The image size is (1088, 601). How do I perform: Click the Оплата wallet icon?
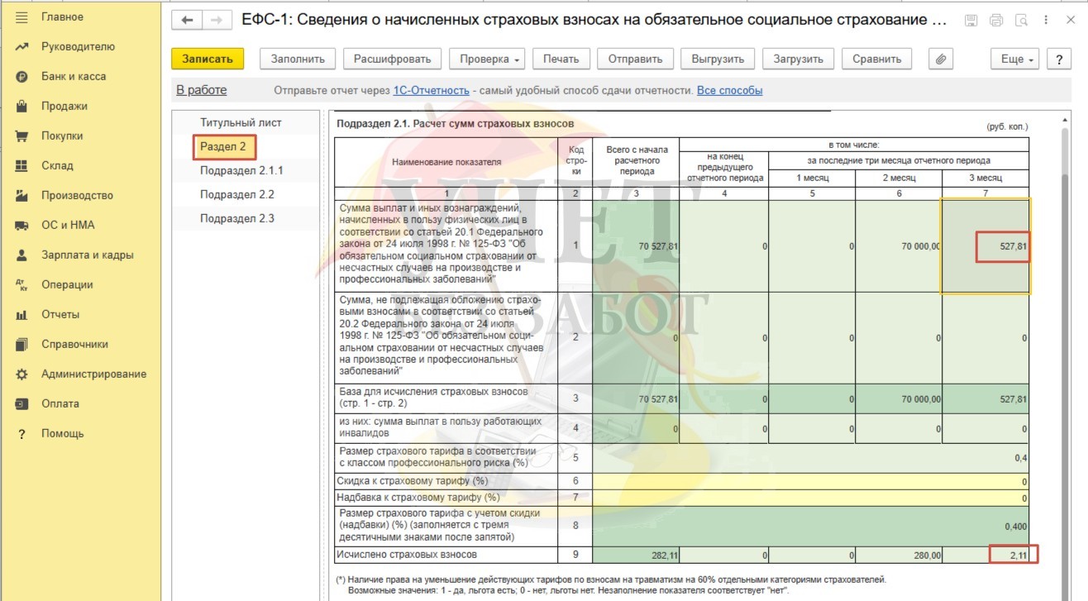click(22, 404)
